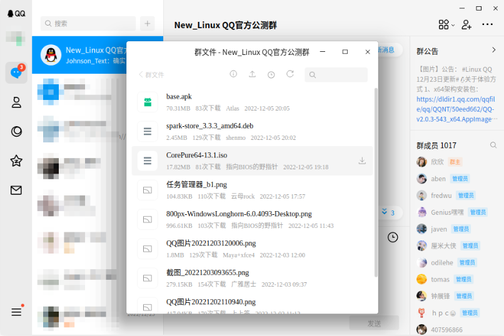Close the 群文件 group files window
The height and width of the screenshot is (336, 504).
tap(368, 52)
